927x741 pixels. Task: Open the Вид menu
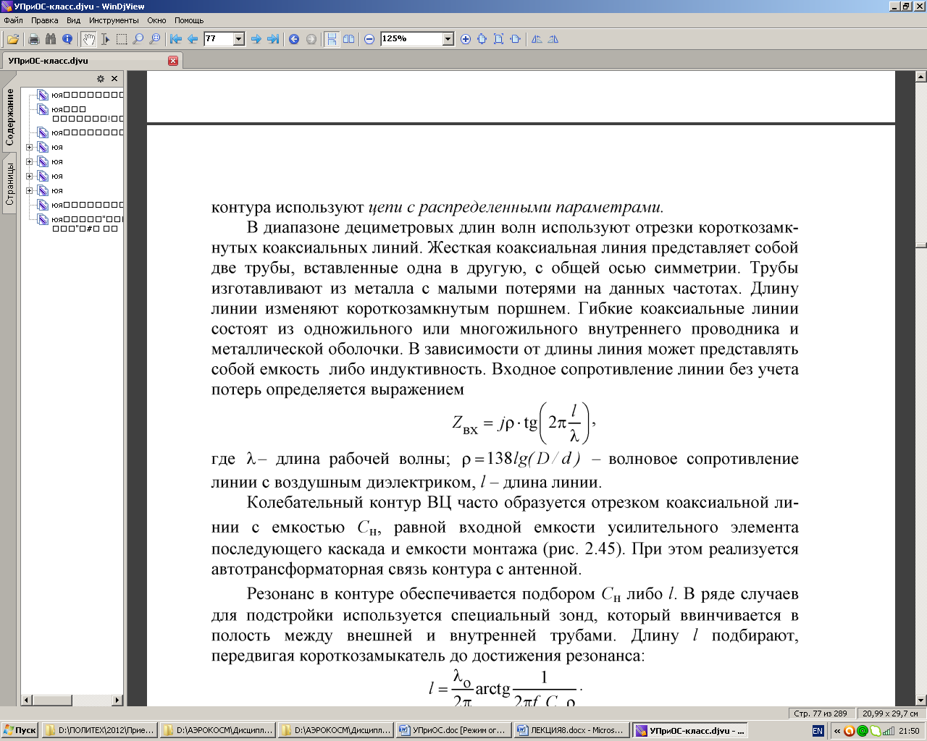pyautogui.click(x=73, y=20)
